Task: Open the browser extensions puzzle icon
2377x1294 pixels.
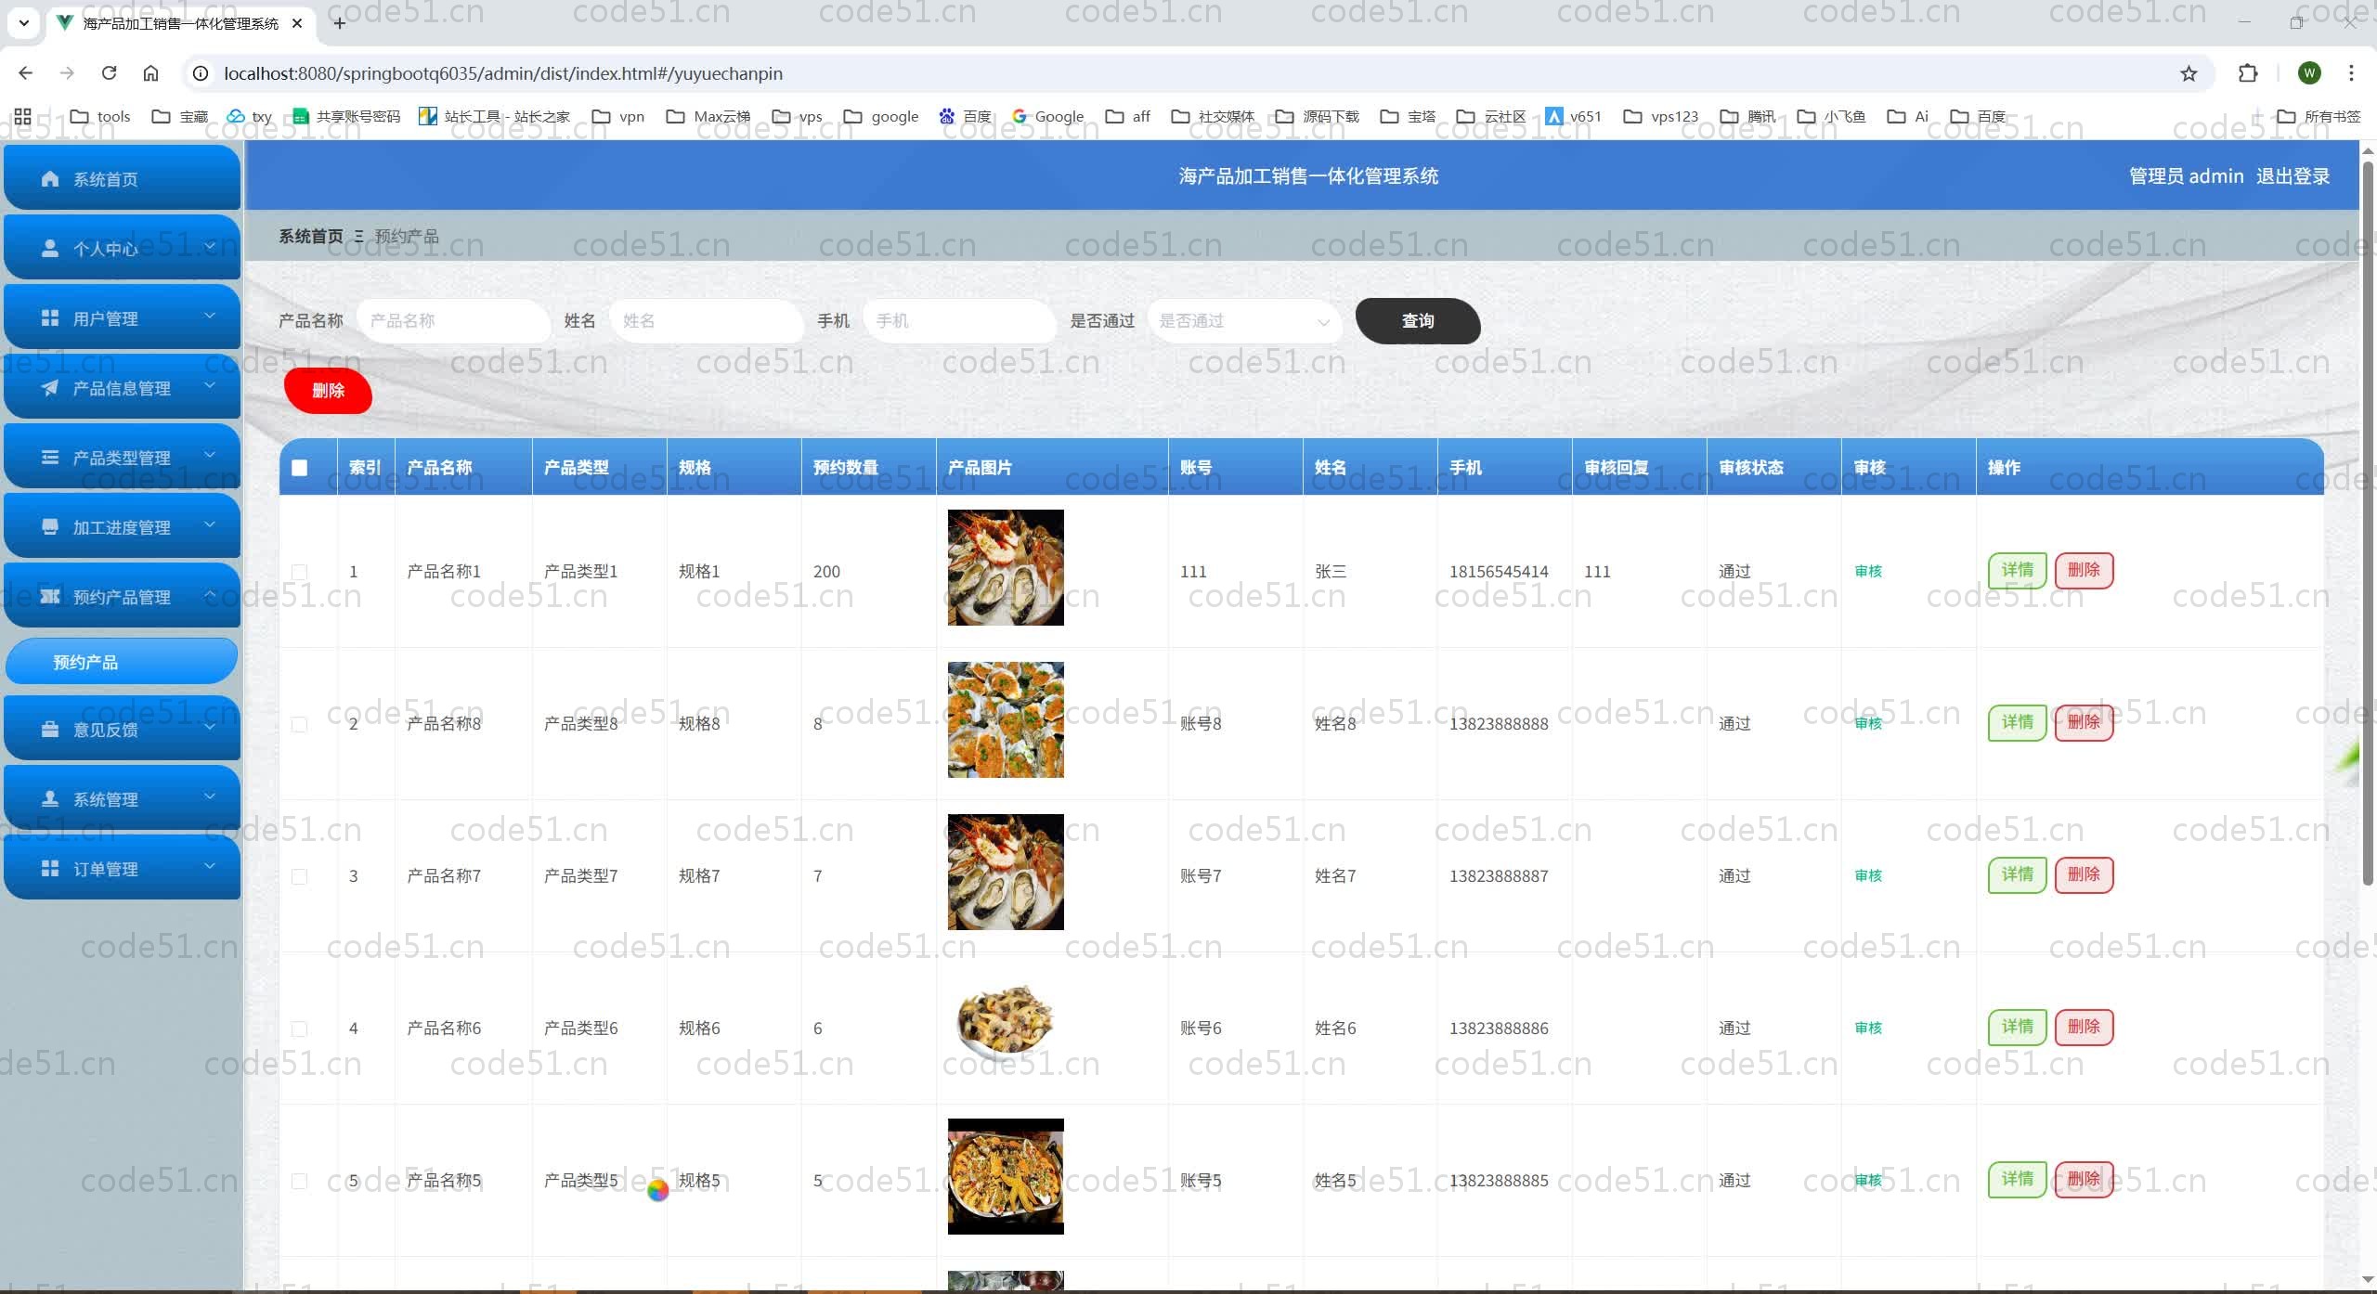Action: pos(2248,73)
